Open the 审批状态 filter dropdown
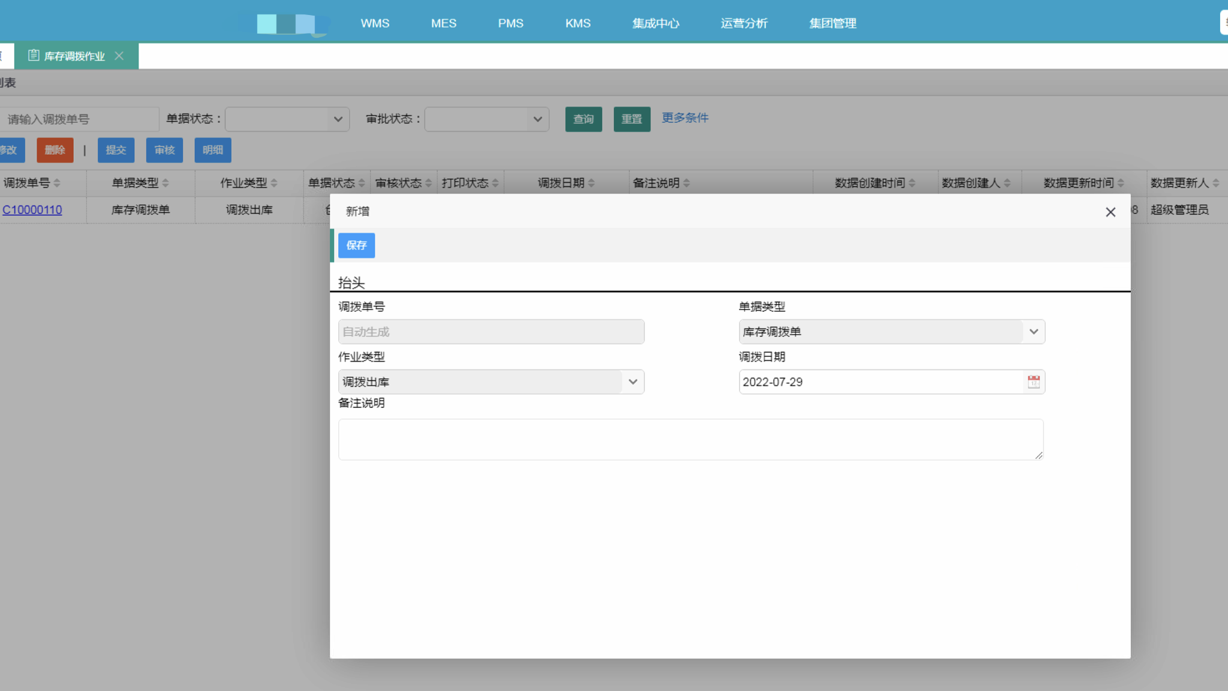 pos(487,119)
